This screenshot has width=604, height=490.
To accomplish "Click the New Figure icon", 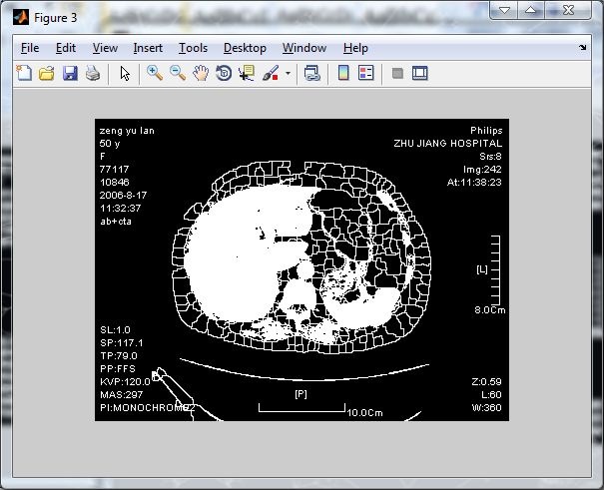I will pos(23,73).
